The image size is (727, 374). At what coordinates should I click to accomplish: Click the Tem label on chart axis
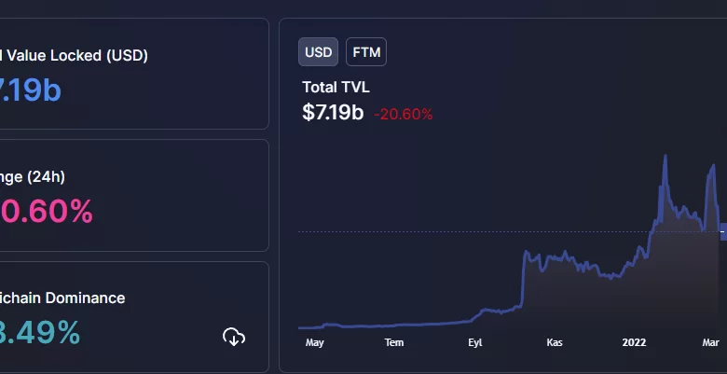click(x=394, y=342)
